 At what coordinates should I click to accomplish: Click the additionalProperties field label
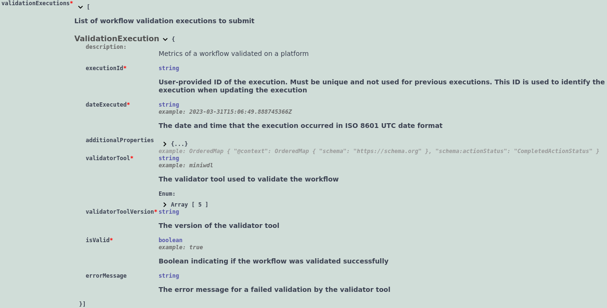[x=119, y=140]
